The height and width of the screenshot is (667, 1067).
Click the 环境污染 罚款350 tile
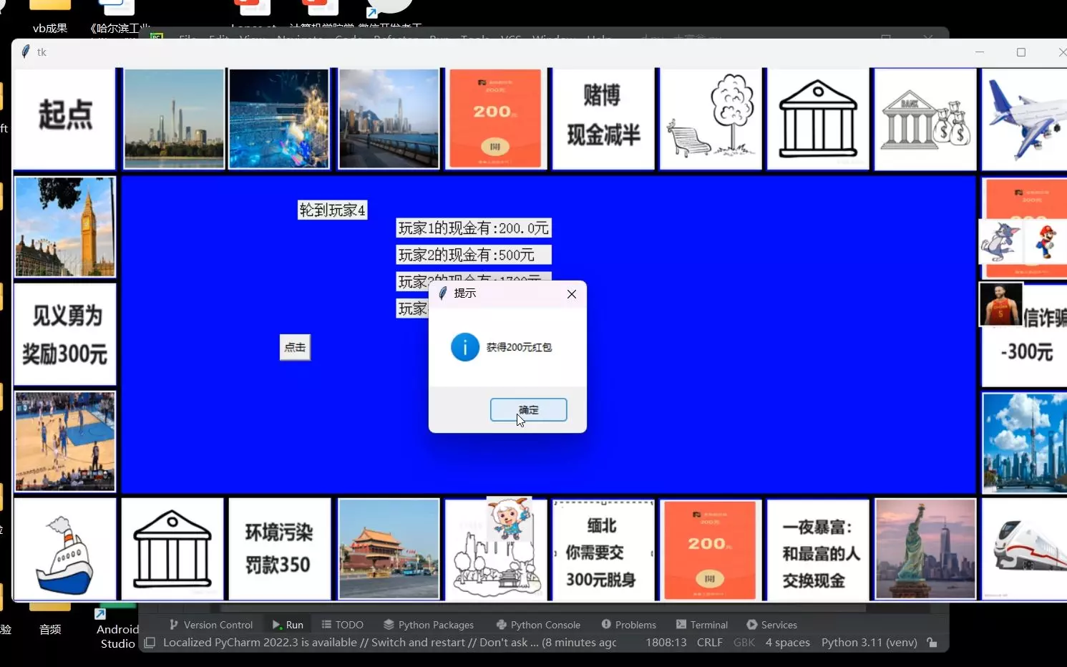pos(280,549)
